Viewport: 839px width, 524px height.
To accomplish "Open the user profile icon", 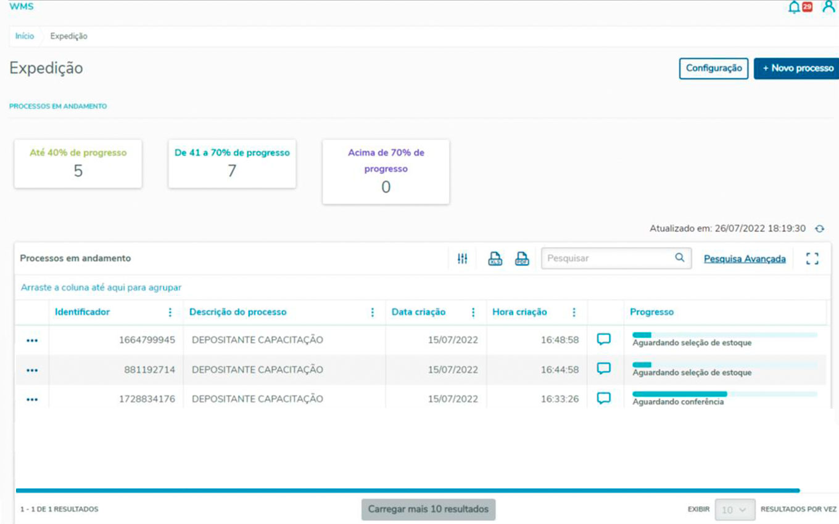I will pos(828,7).
